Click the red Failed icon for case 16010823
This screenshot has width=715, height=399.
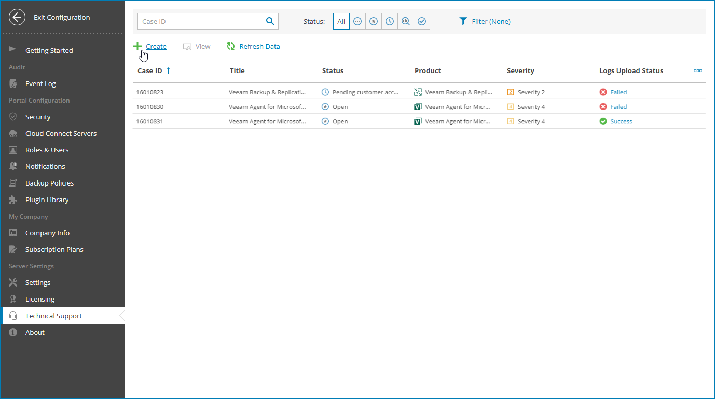(x=603, y=92)
